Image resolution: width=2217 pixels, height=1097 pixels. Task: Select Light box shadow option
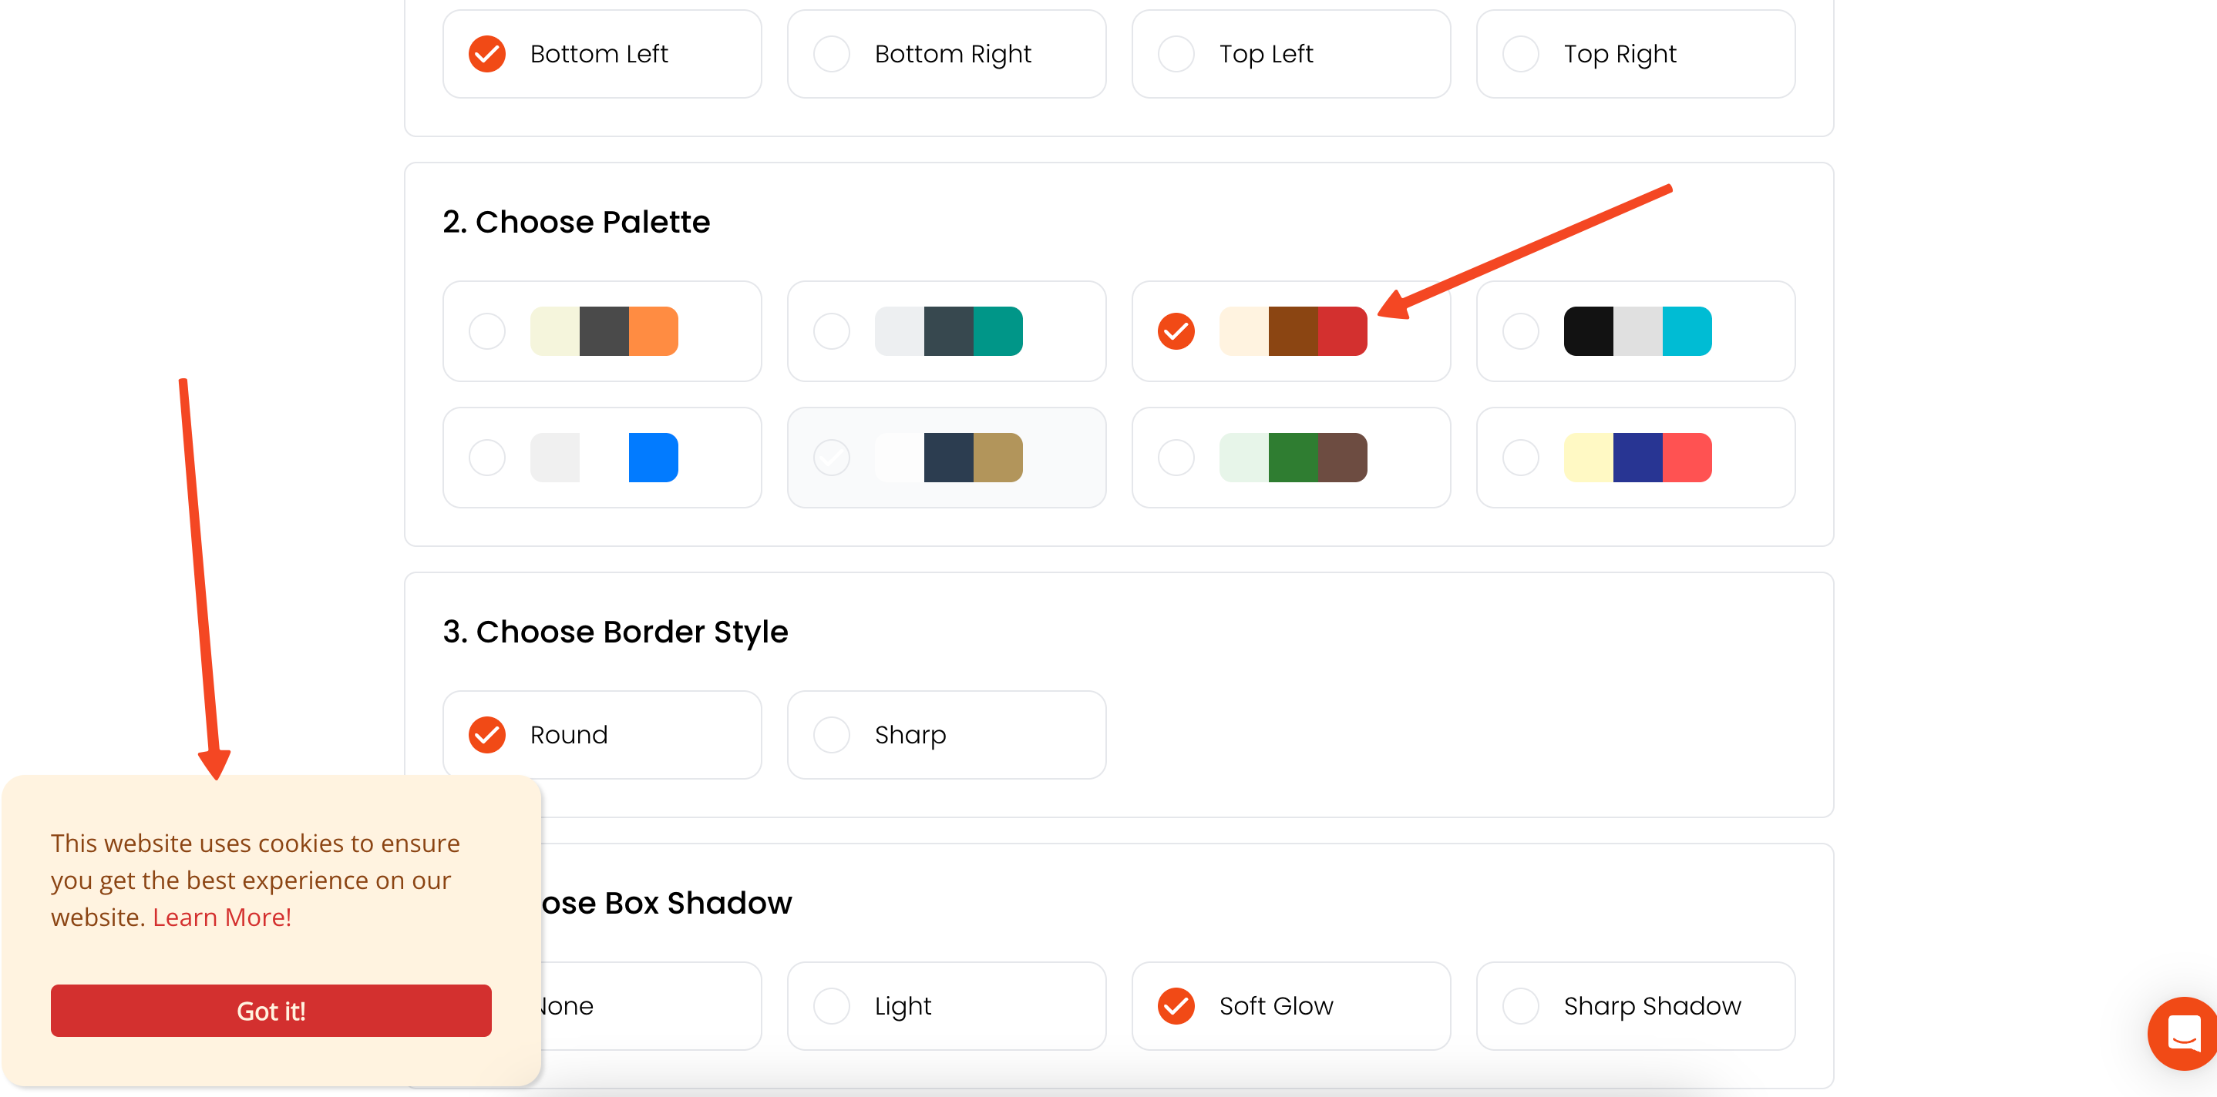[946, 1006]
